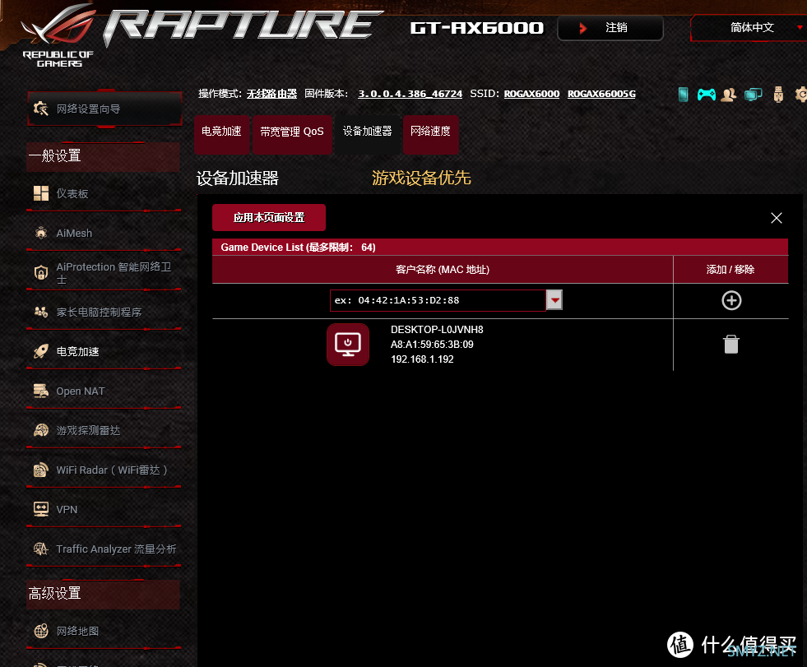Click the ROGAX66005G SSID link

pyautogui.click(x=601, y=94)
